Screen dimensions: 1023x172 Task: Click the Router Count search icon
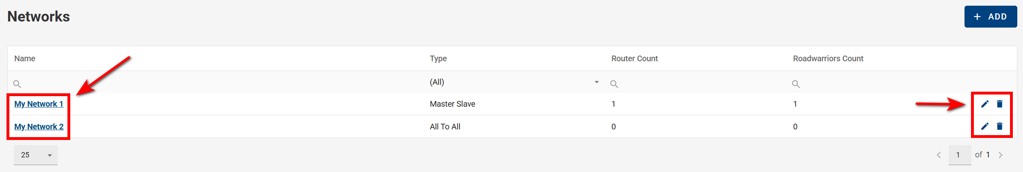[x=614, y=84]
